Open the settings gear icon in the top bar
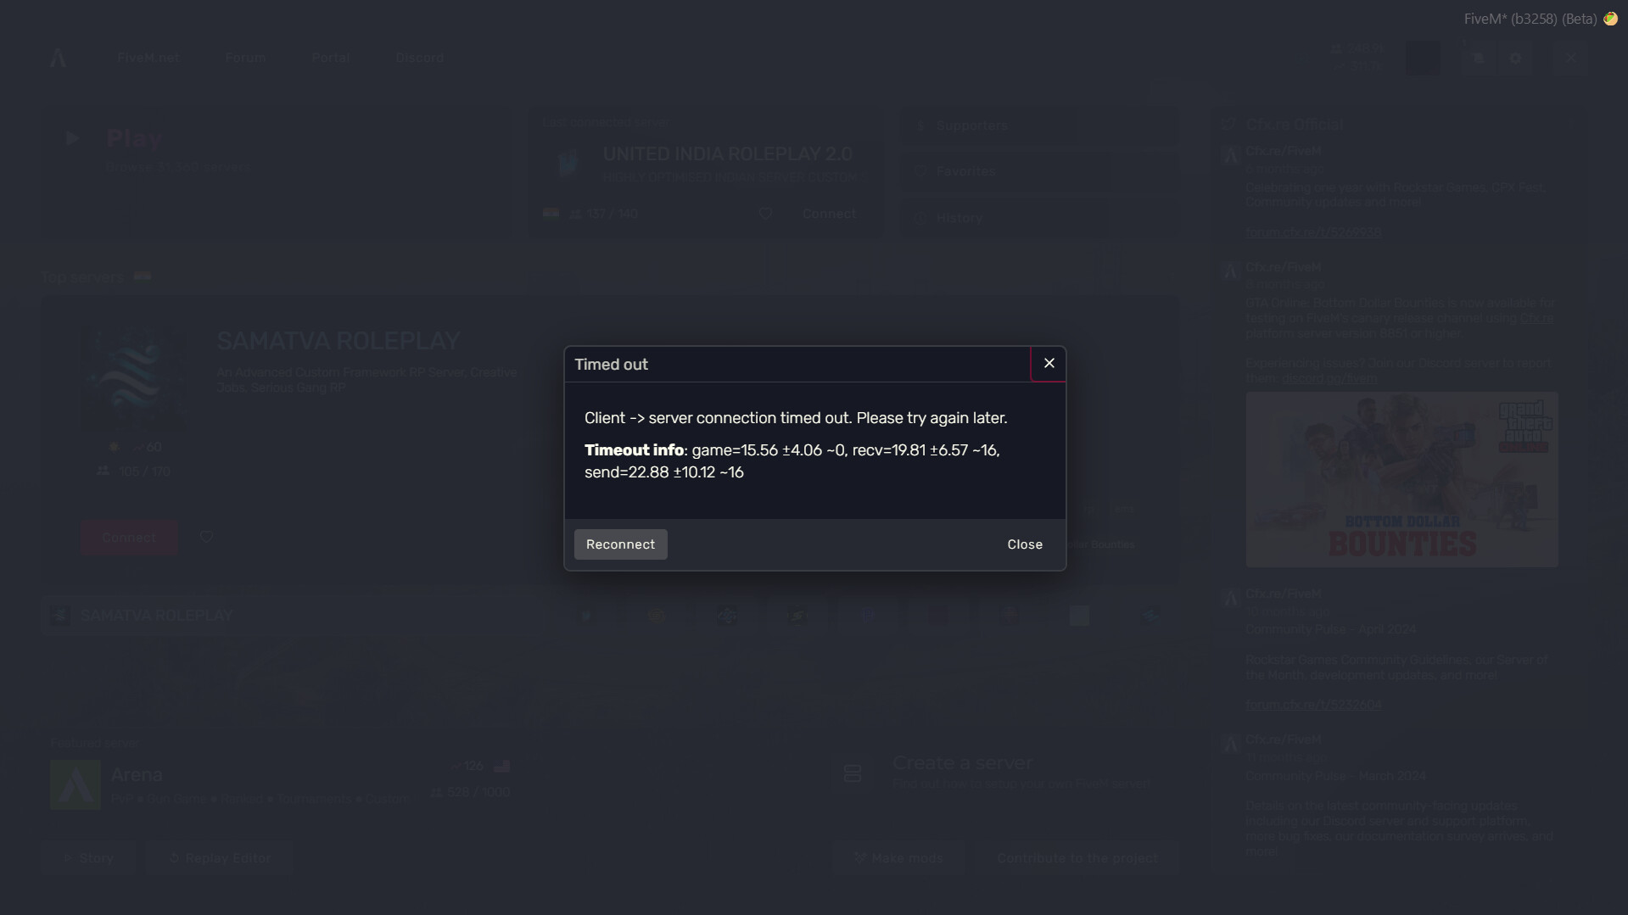 (1516, 58)
